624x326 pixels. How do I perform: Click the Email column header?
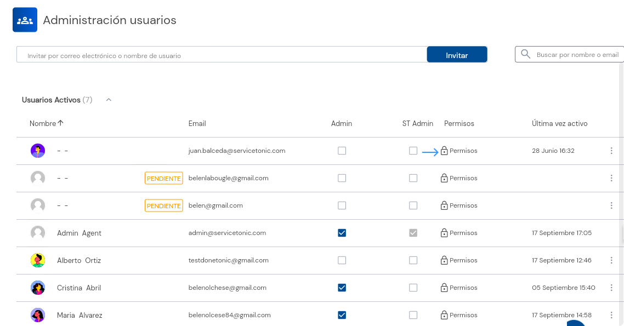click(197, 123)
